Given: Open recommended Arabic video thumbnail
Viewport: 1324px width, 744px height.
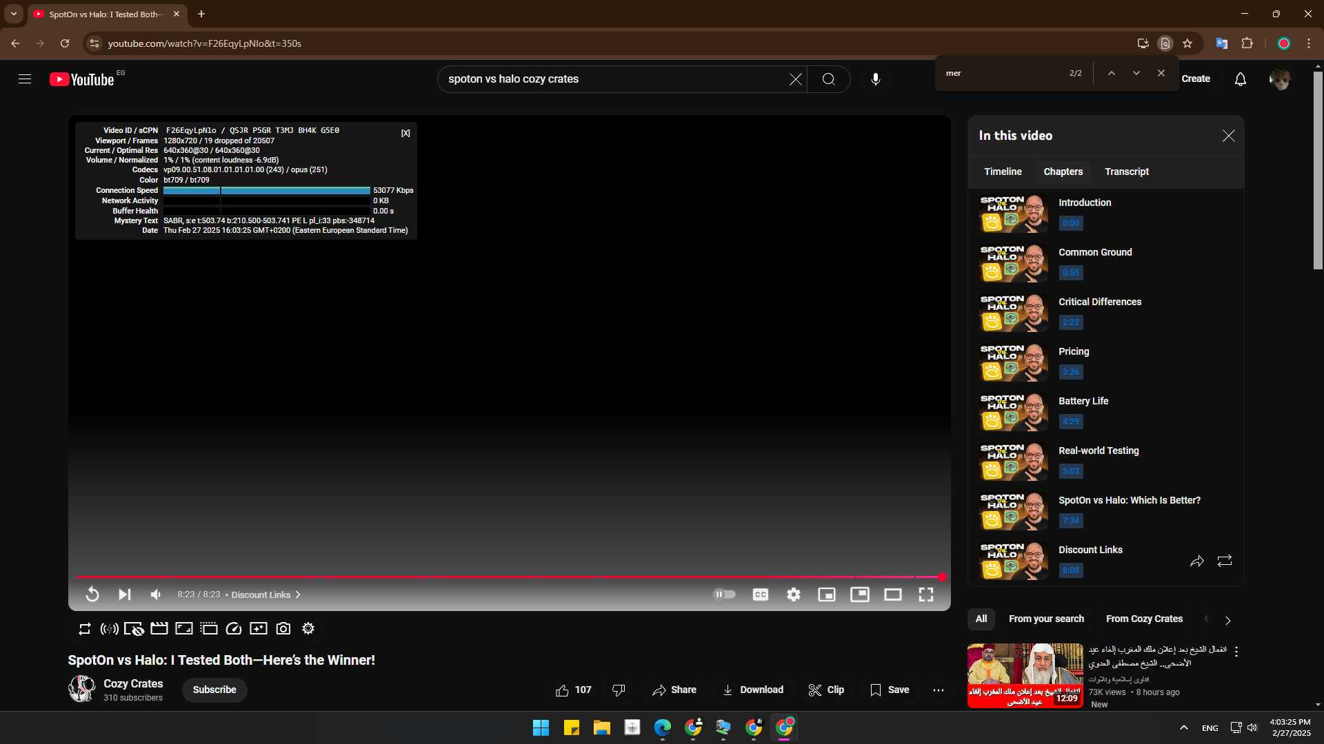Looking at the screenshot, I should click(1025, 676).
